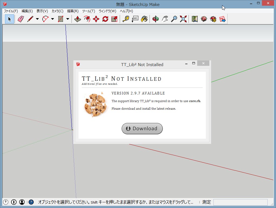Viewport: 276px width, 208px height.
Task: Pick the pink Eraser tool
Action: [21, 19]
